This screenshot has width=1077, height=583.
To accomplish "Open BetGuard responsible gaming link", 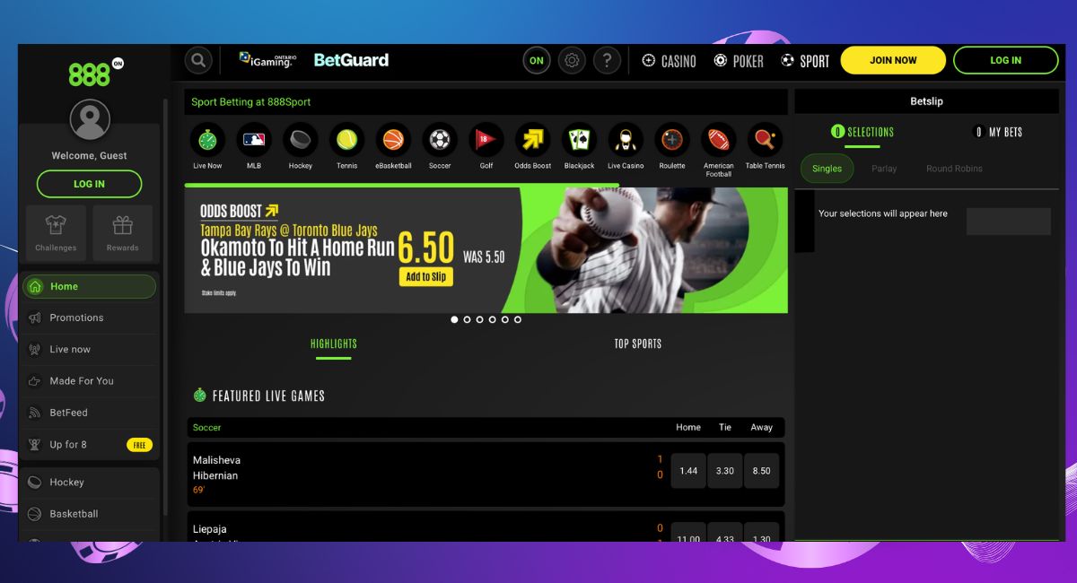I will click(351, 60).
